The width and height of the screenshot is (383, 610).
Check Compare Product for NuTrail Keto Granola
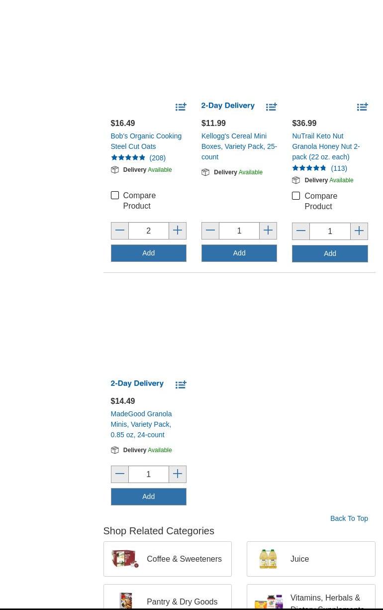pyautogui.click(x=296, y=196)
